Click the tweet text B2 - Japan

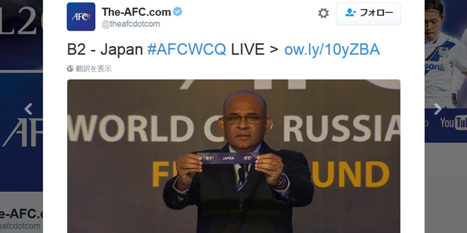[105, 50]
